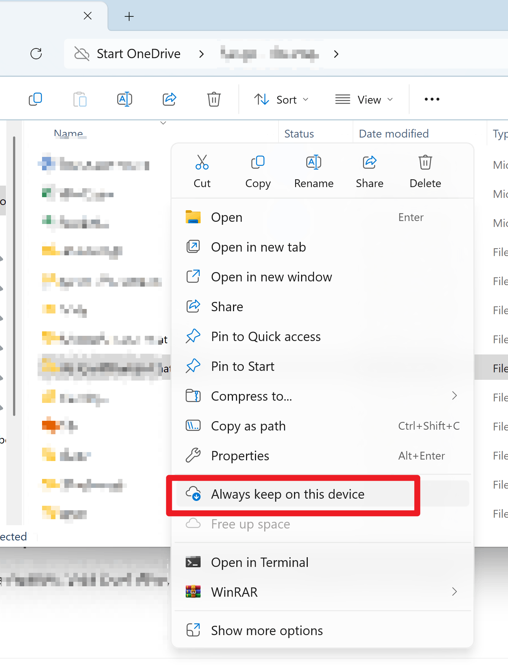Click the Refresh icon in address bar
The width and height of the screenshot is (508, 672).
click(36, 54)
